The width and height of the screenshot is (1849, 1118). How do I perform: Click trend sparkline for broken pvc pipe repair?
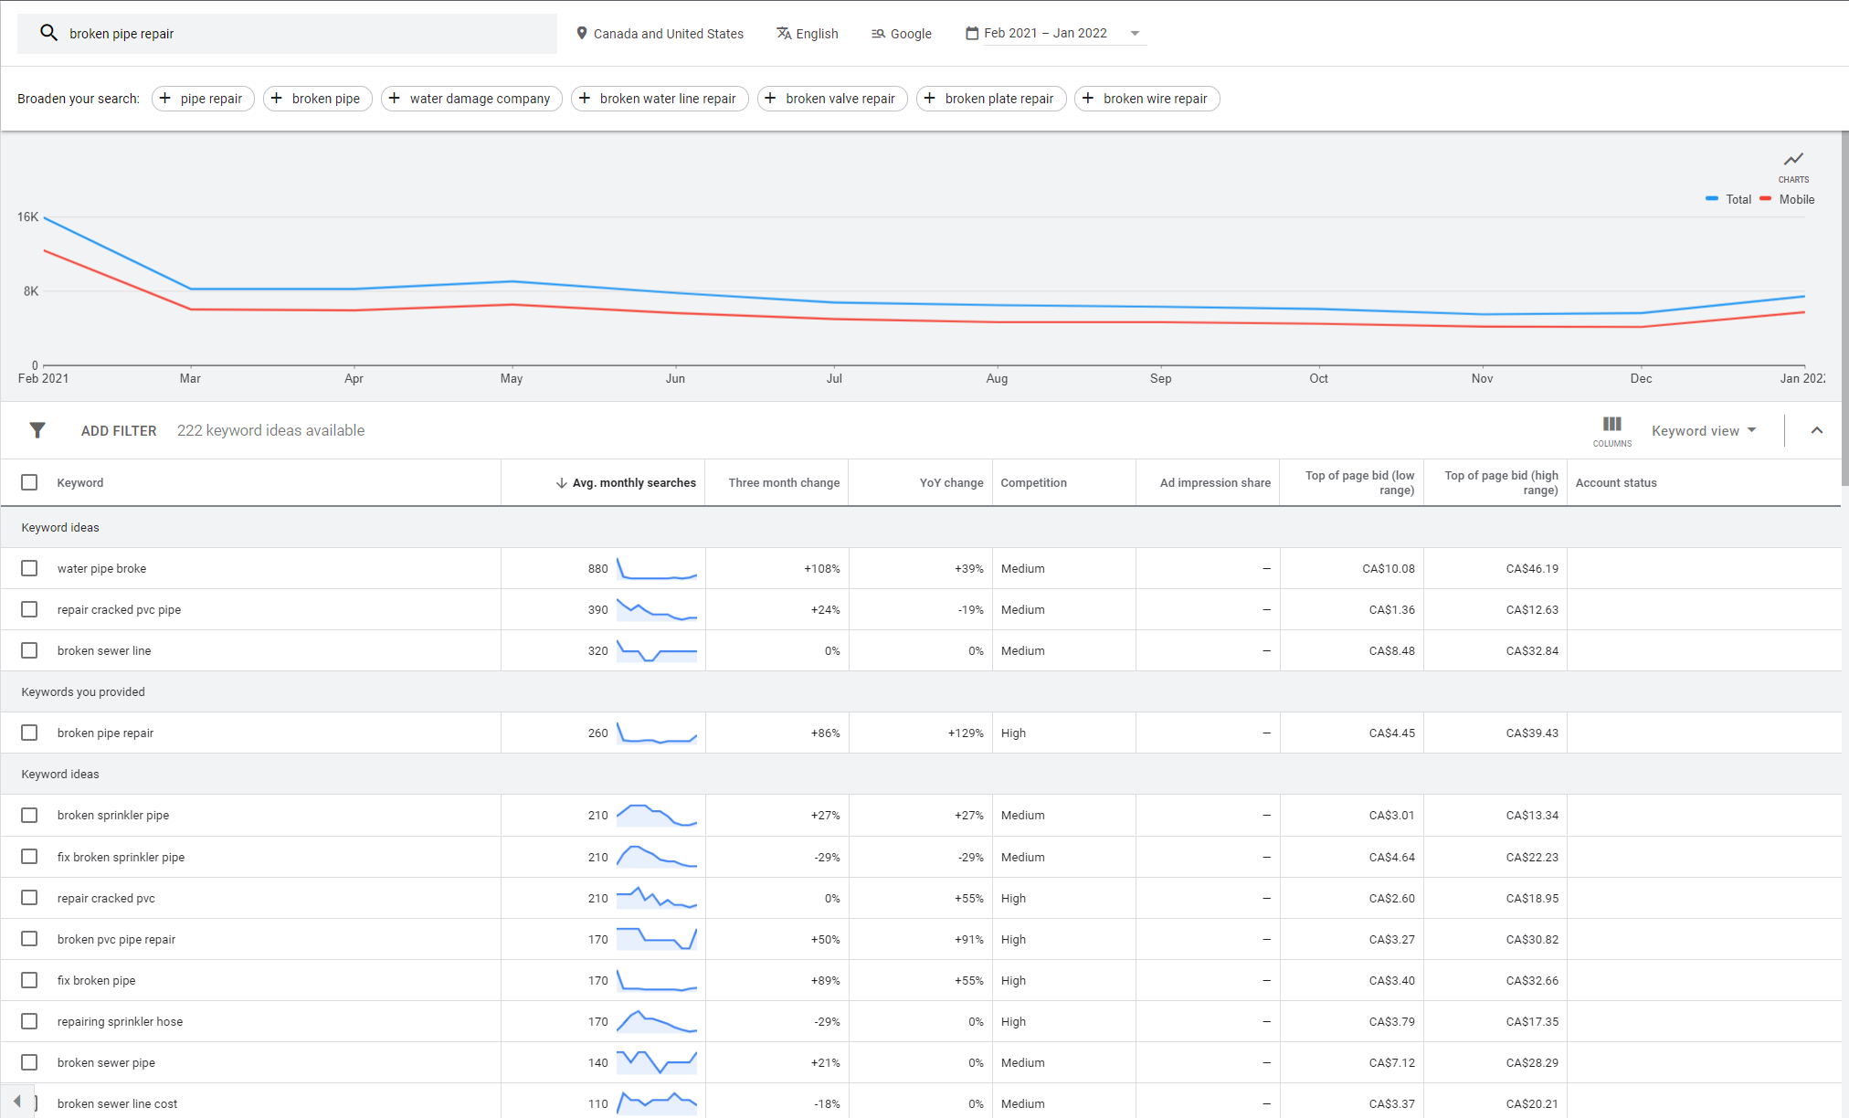(x=657, y=939)
